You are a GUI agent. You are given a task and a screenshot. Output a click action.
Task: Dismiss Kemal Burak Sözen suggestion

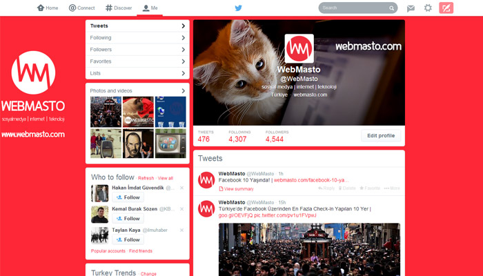[181, 209]
